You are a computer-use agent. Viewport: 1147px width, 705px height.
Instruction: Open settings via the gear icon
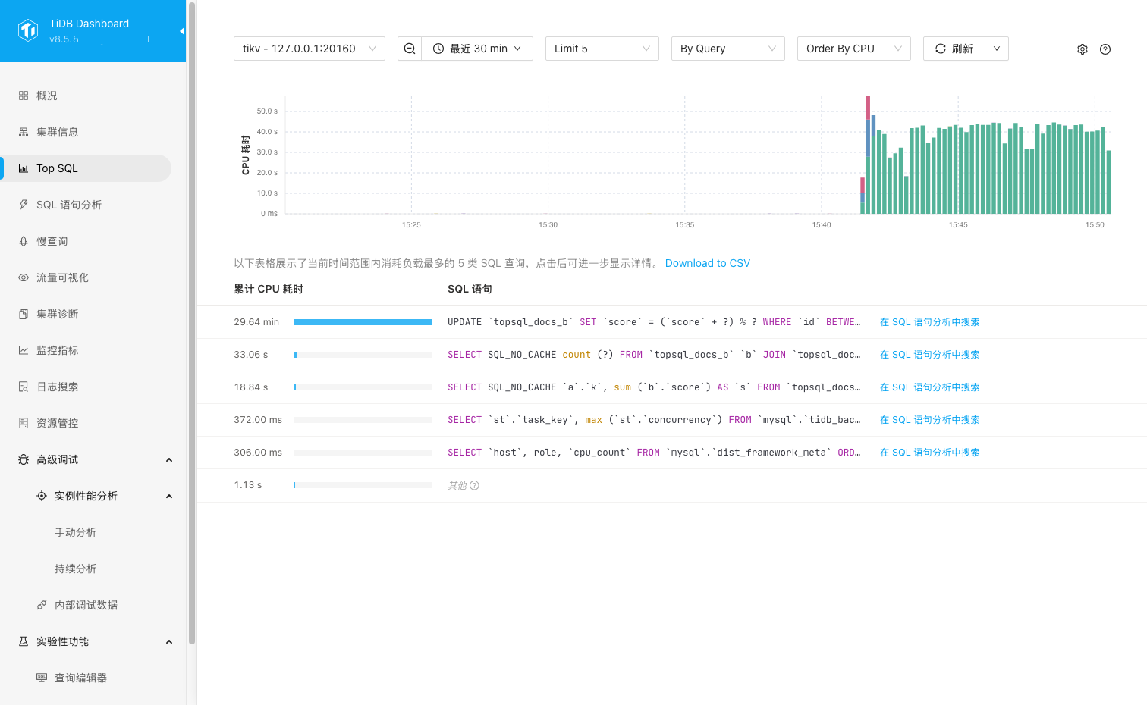tap(1082, 49)
